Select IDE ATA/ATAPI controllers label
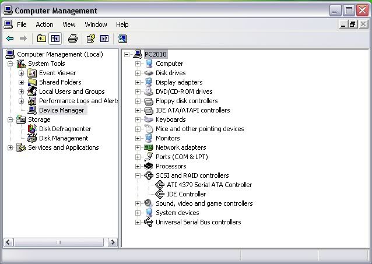Image resolution: width=372 pixels, height=264 pixels. 192,110
